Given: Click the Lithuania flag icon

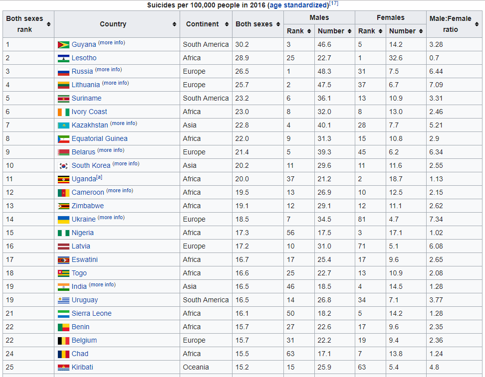Looking at the screenshot, I should click(63, 85).
